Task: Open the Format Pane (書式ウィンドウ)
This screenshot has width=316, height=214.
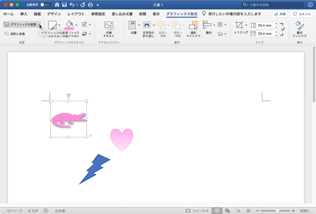Action: tap(300, 29)
